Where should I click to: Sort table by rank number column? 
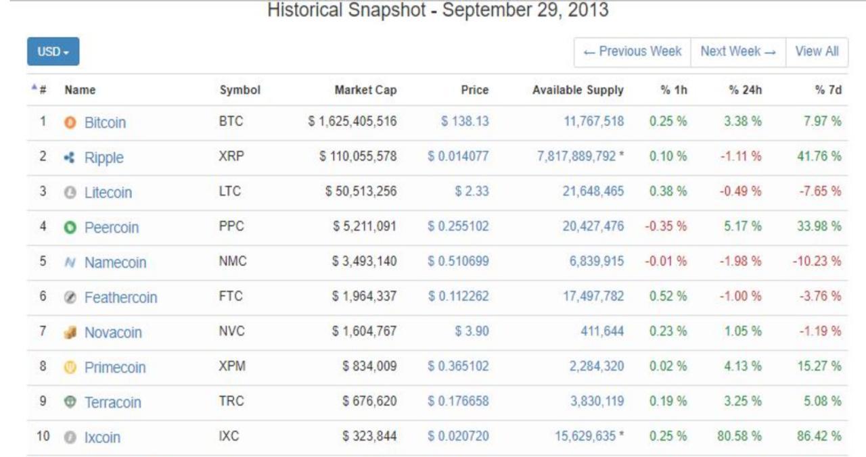coord(42,90)
